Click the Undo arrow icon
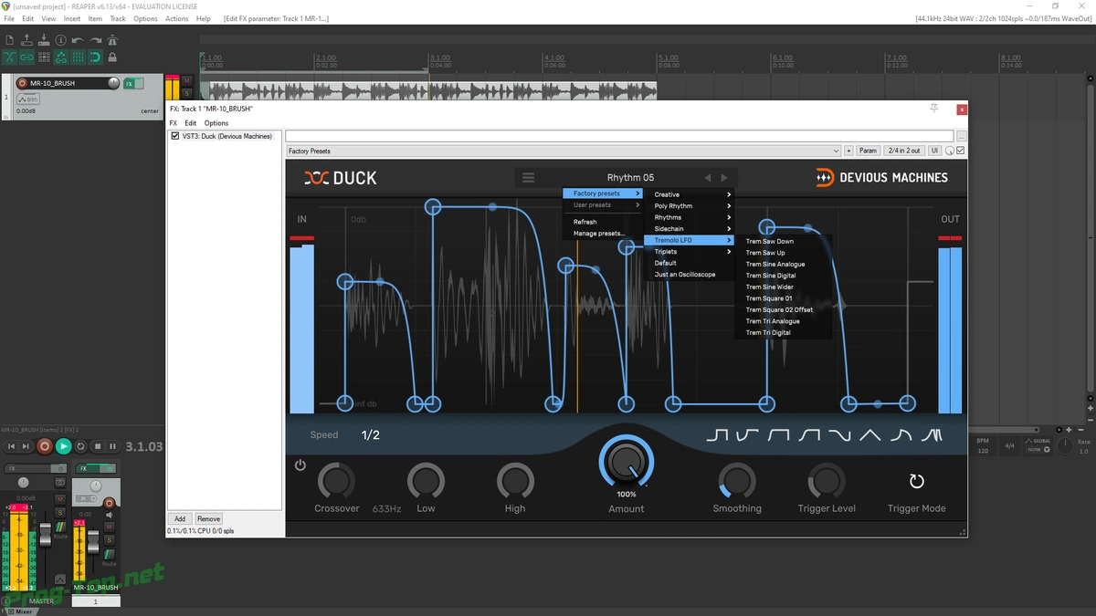1096x616 pixels. point(78,40)
